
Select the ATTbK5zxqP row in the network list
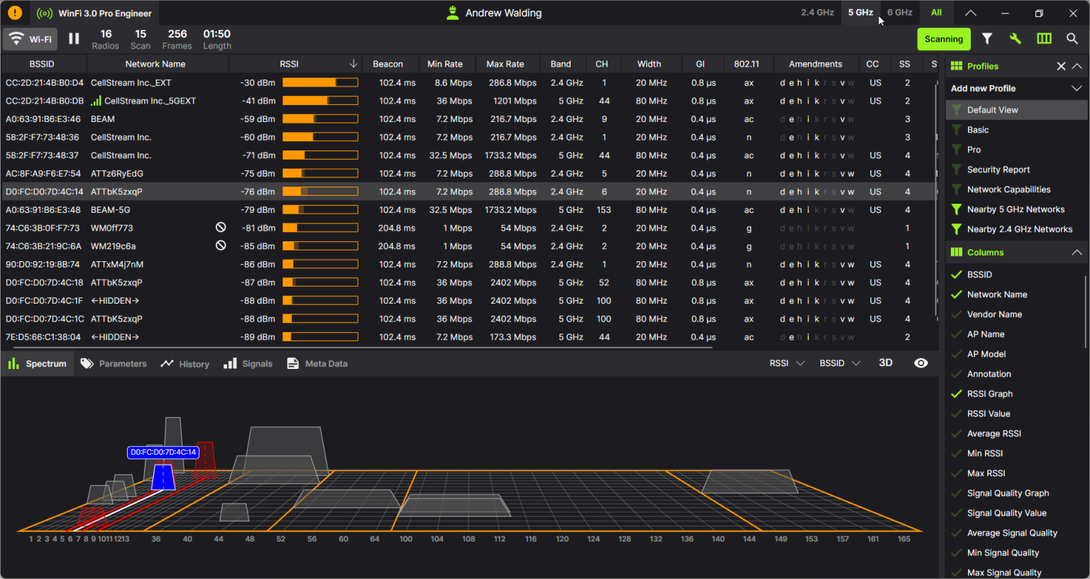(158, 191)
